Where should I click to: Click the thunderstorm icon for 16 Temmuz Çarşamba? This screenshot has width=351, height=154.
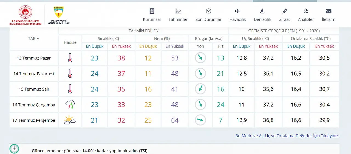tap(70, 104)
